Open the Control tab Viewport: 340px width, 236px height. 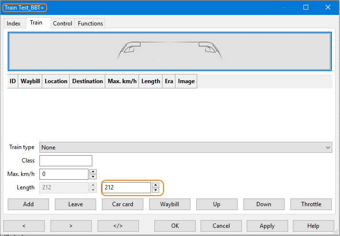tap(63, 23)
